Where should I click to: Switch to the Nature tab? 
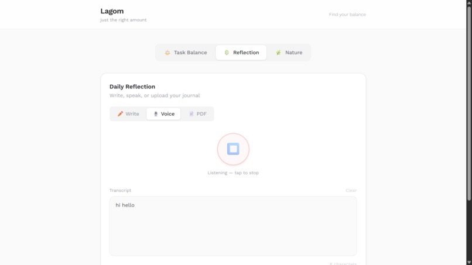click(x=289, y=53)
